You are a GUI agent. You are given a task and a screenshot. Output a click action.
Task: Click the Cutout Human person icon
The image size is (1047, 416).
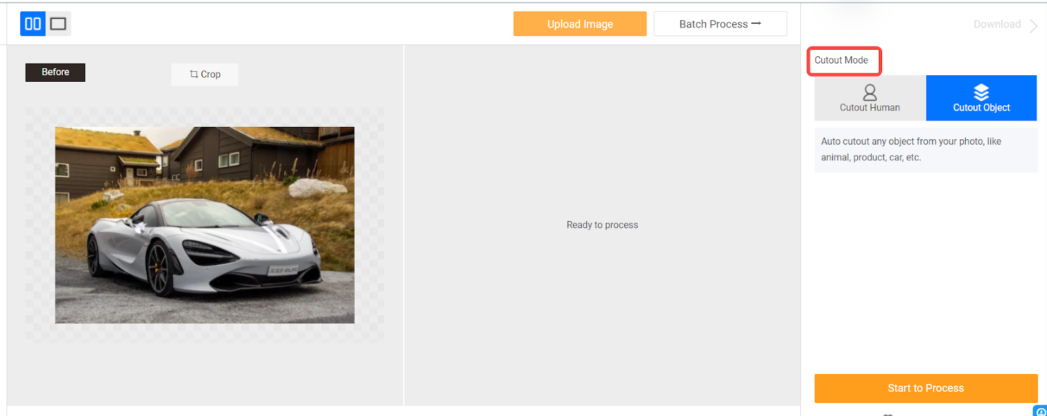click(870, 92)
